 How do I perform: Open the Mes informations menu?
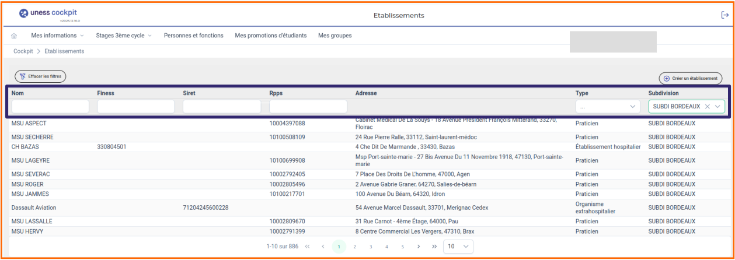pos(57,36)
